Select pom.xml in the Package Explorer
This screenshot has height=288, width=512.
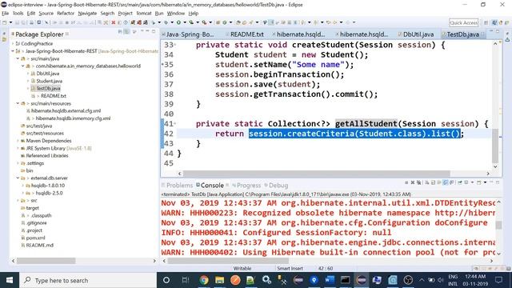point(35,238)
